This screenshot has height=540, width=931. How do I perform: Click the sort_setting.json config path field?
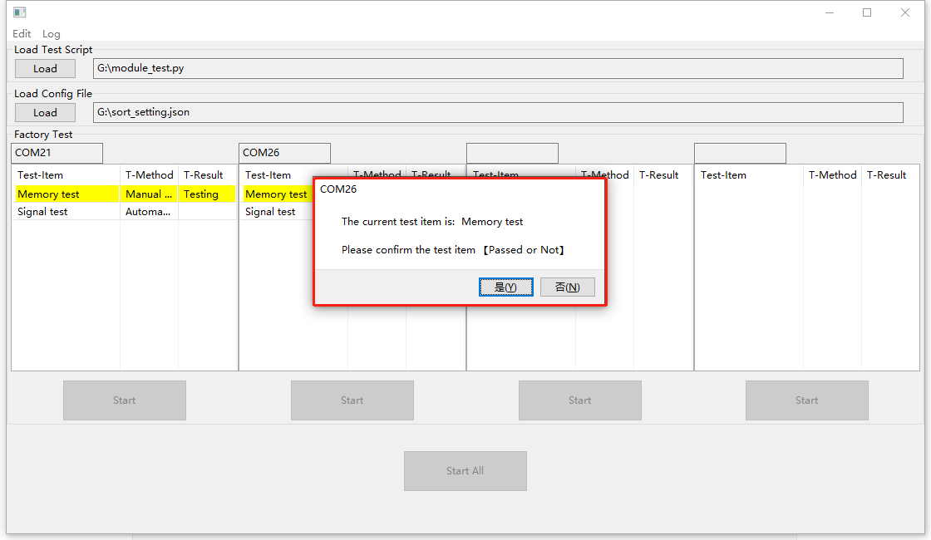[497, 112]
